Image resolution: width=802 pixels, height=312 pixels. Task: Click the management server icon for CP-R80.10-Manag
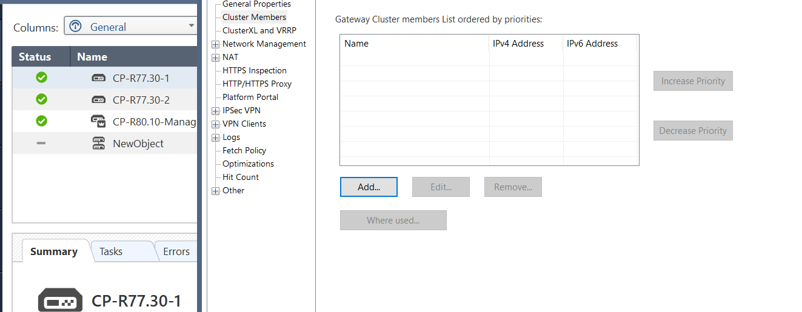[98, 121]
